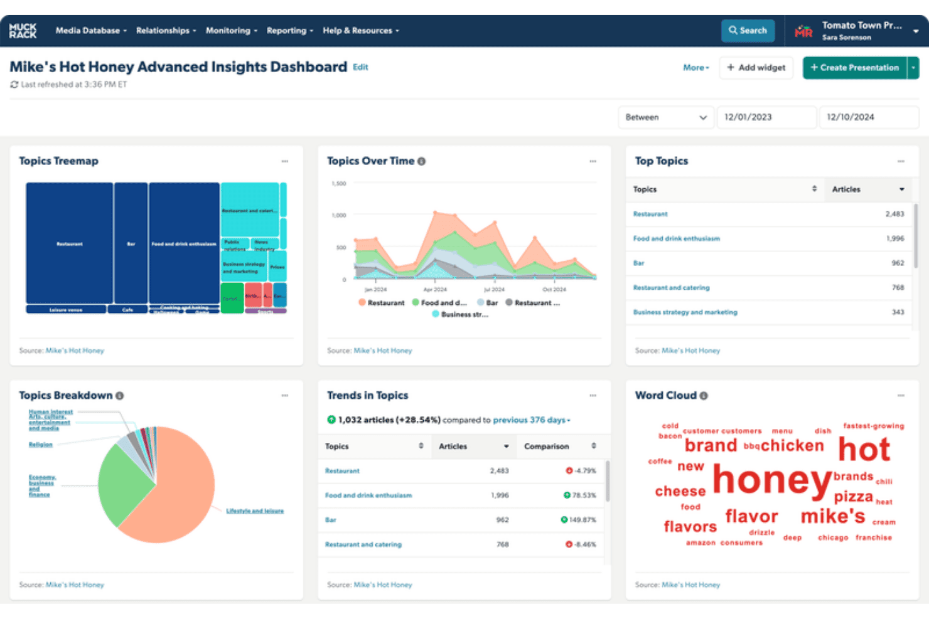Click the Add widget button
929x619 pixels.
756,68
